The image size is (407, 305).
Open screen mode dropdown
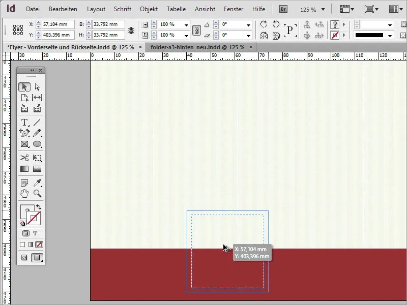coord(371,9)
